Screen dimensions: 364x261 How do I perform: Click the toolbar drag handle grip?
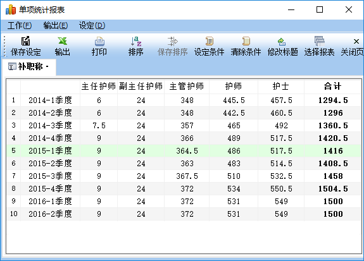click(4, 46)
